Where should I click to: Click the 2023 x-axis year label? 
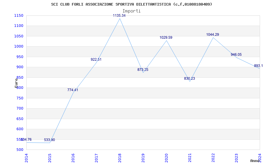pos(236,158)
